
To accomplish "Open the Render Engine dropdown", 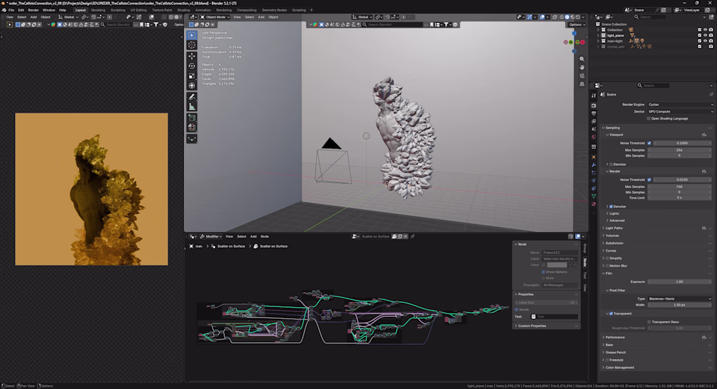I will [680, 105].
